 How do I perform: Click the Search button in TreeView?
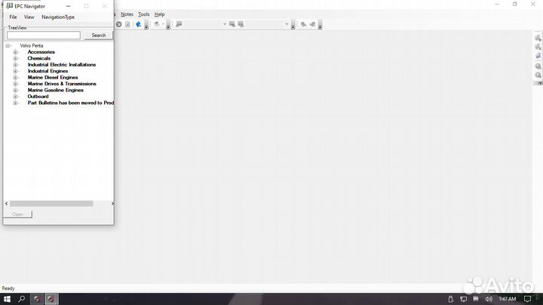pos(98,35)
